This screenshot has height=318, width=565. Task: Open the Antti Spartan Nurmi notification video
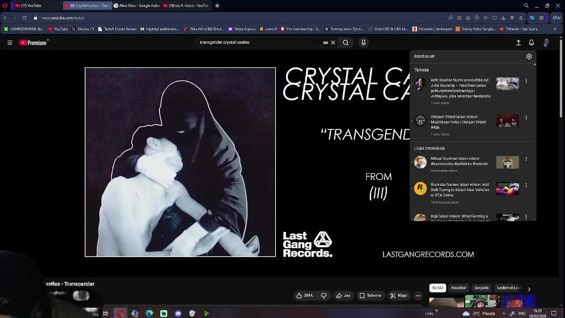(460, 88)
